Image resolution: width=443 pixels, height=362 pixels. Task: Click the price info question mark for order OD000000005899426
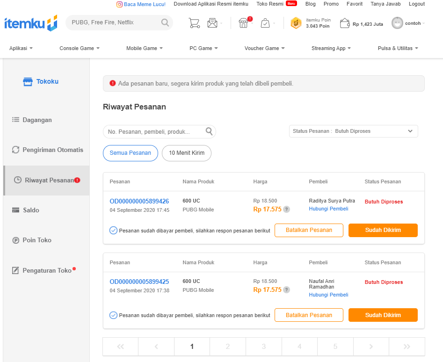(287, 210)
